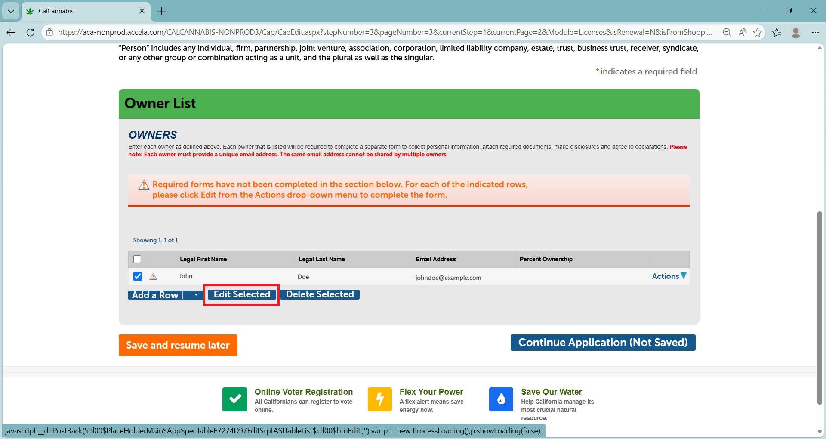Open the browser tab list chevron
The width and height of the screenshot is (826, 439).
[x=11, y=11]
